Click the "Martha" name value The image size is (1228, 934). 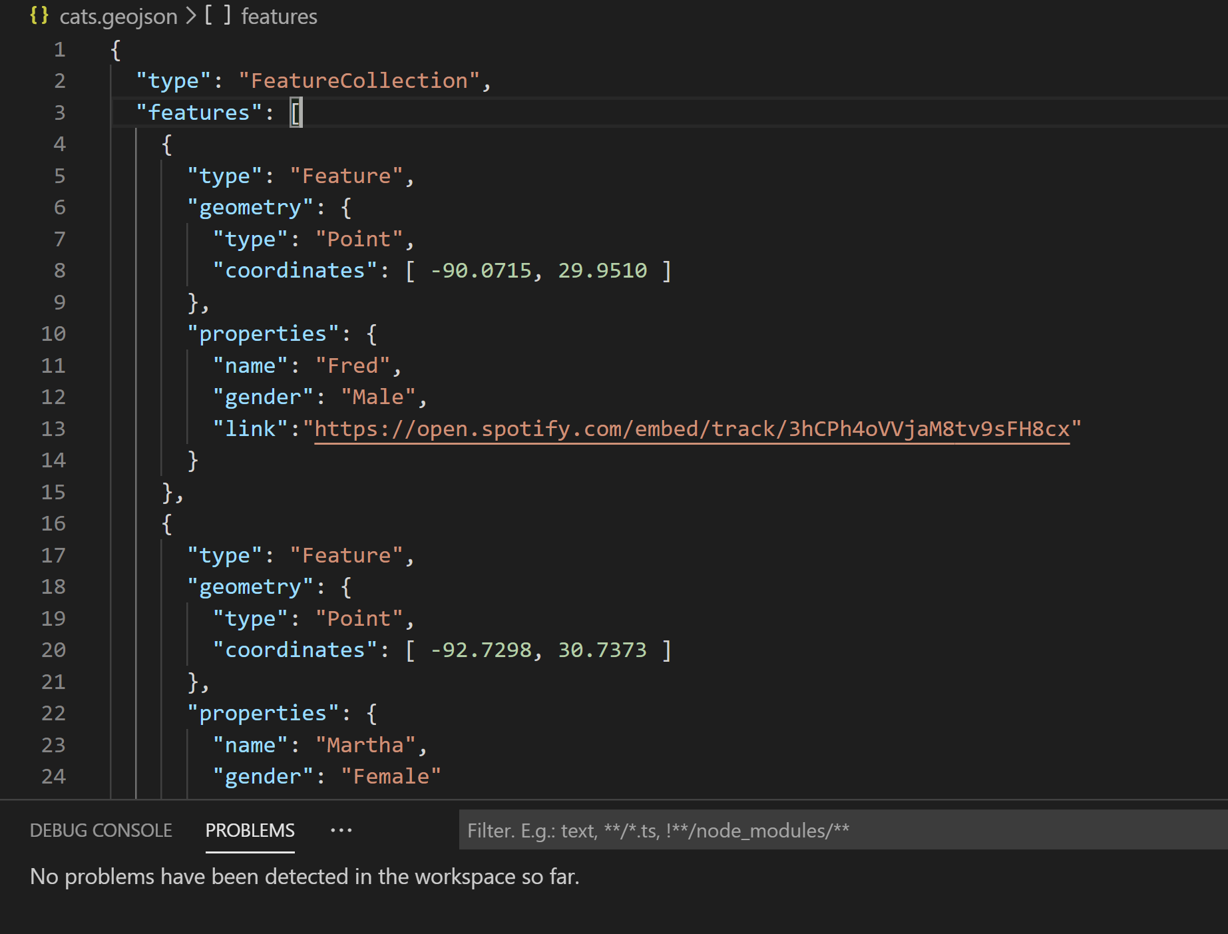(365, 745)
